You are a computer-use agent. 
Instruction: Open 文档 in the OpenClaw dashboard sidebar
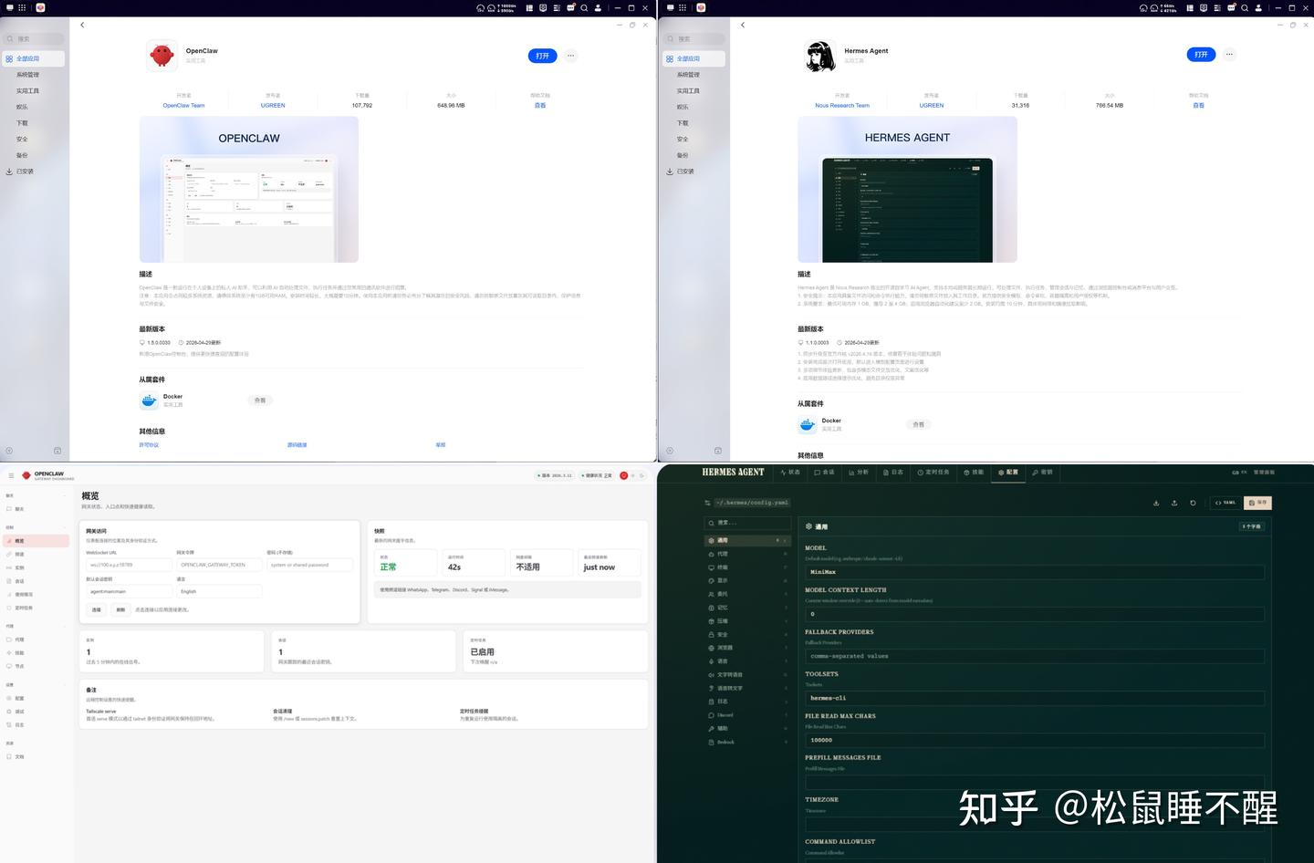pos(36,757)
